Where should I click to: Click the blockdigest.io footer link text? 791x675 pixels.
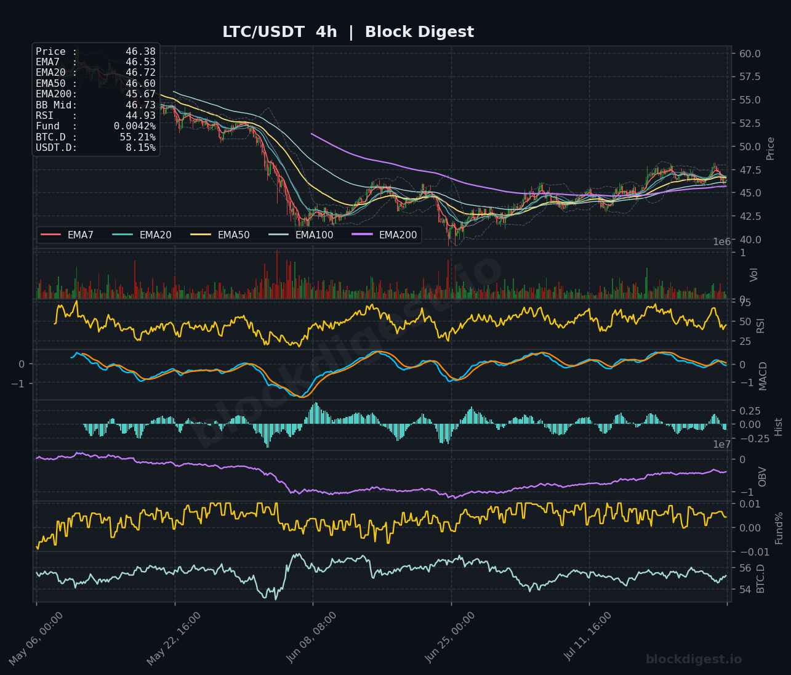pyautogui.click(x=694, y=660)
